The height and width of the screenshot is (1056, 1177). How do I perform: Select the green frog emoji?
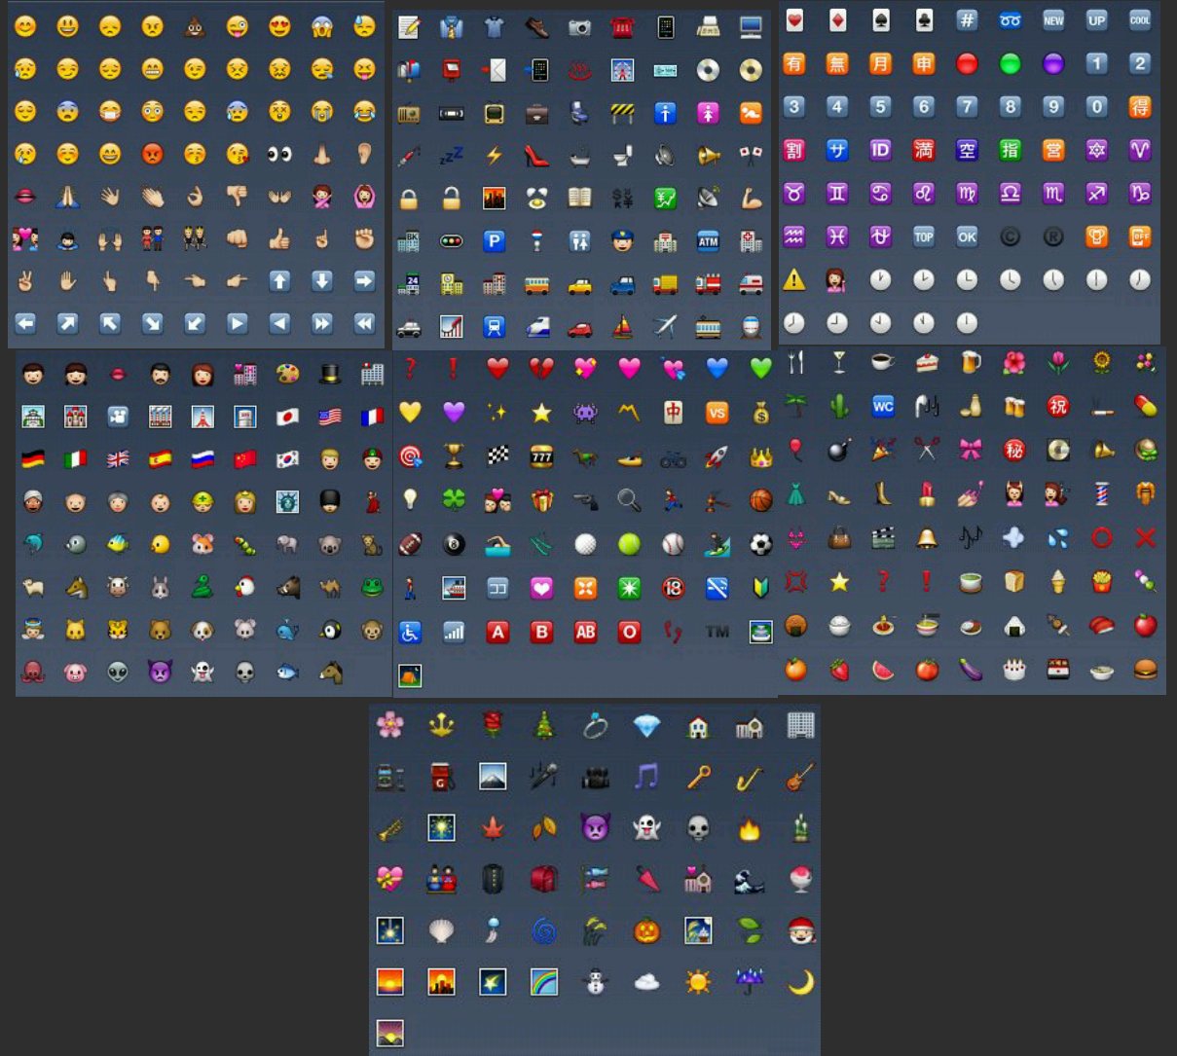click(x=372, y=587)
